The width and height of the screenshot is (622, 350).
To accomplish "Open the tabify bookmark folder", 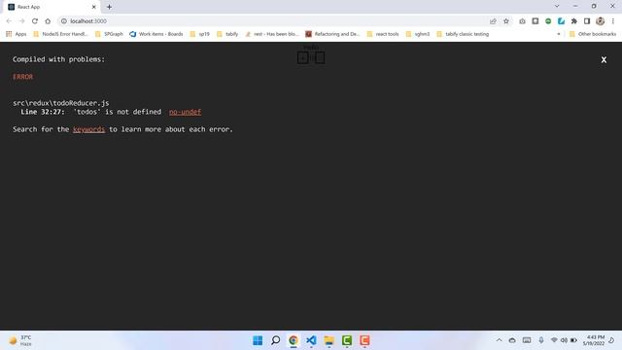I will click(227, 34).
